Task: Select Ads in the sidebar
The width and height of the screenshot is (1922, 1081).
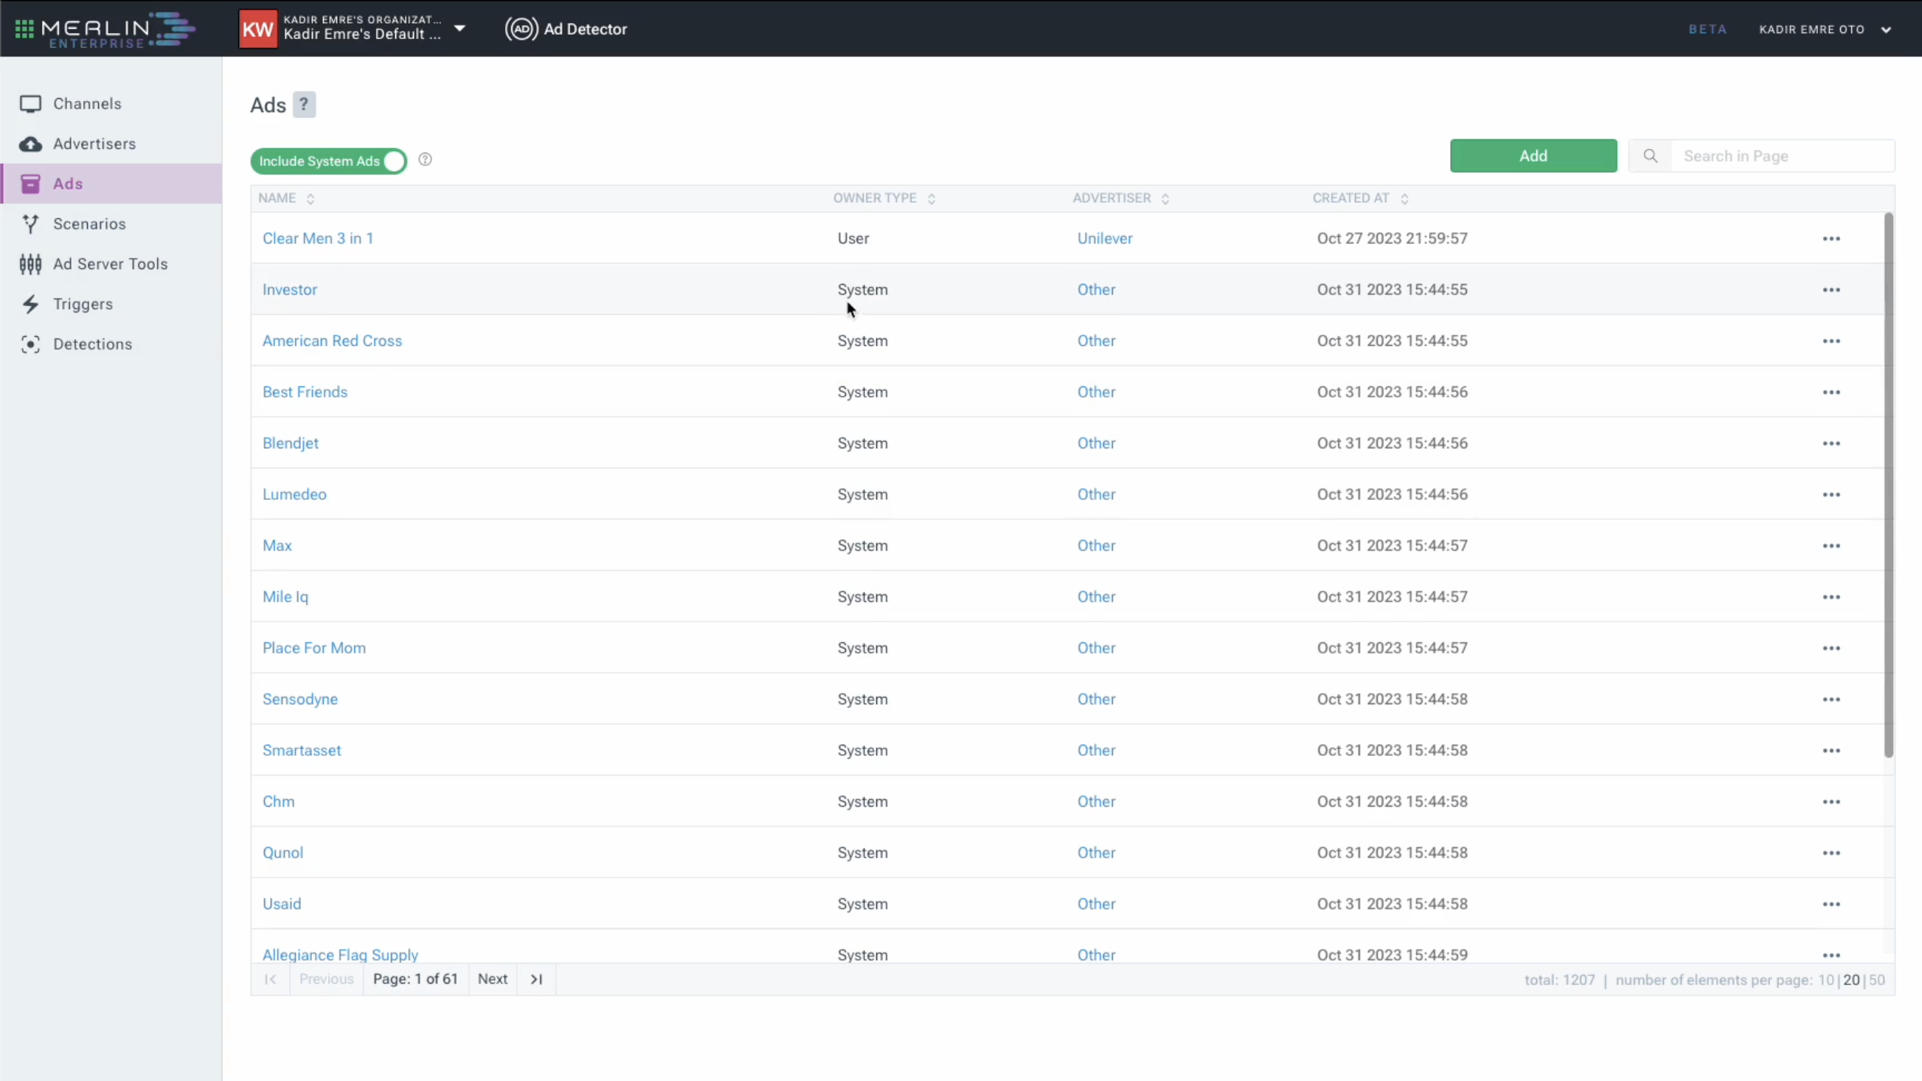Action: point(111,184)
